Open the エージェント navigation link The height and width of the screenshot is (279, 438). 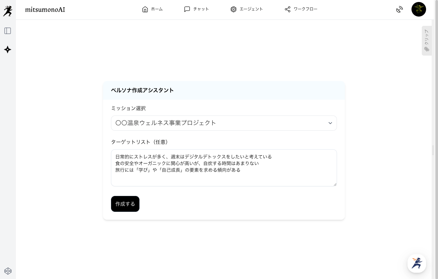(251, 9)
